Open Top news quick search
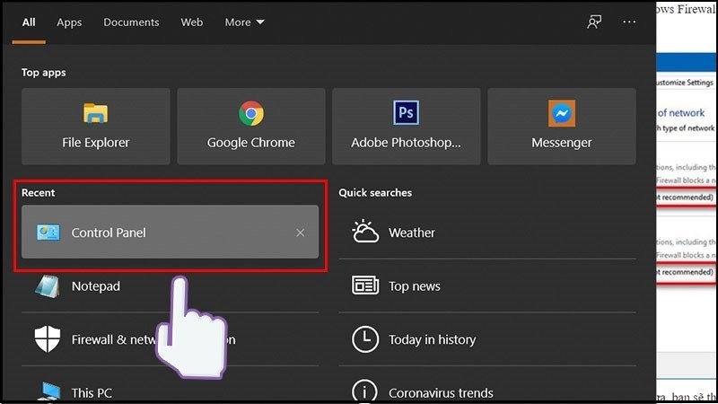The width and height of the screenshot is (718, 404). point(414,286)
